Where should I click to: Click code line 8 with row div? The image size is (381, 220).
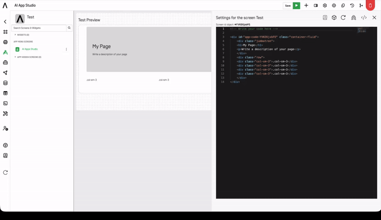(251, 57)
